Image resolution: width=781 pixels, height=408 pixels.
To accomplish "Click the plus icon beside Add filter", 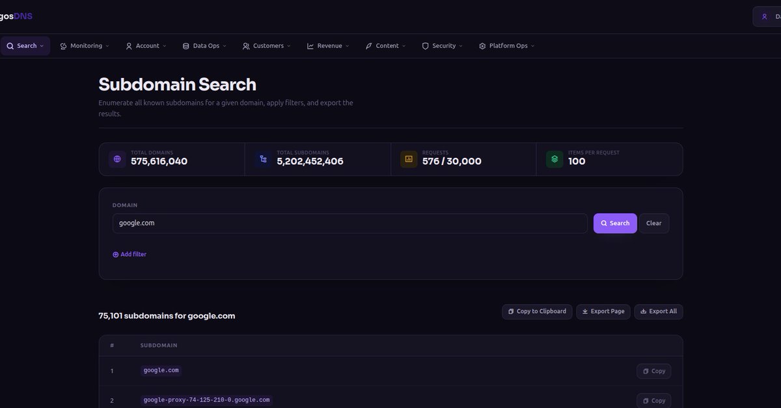I will [x=116, y=255].
